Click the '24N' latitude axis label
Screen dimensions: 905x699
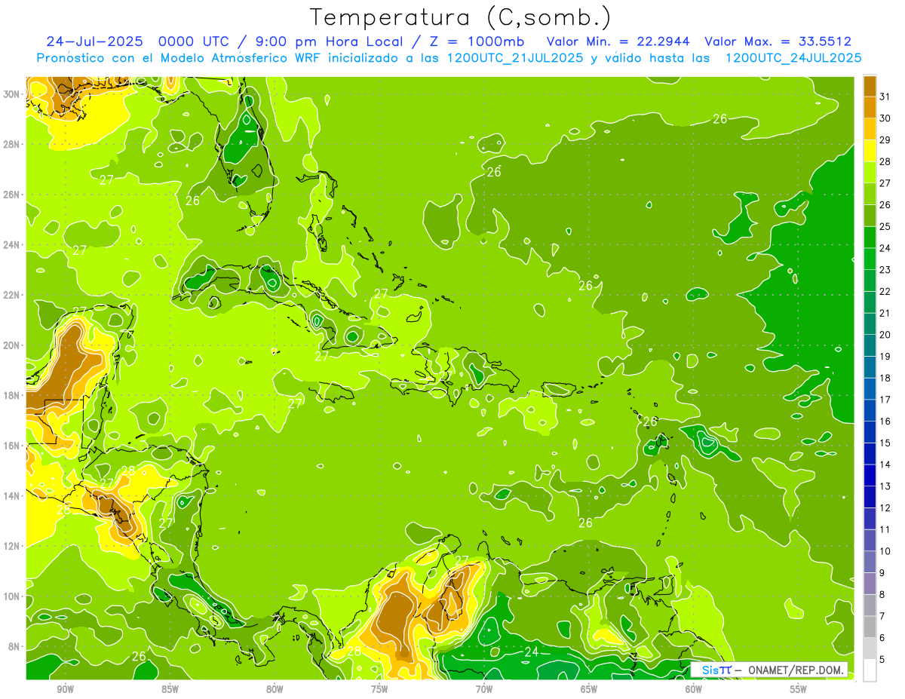[13, 245]
